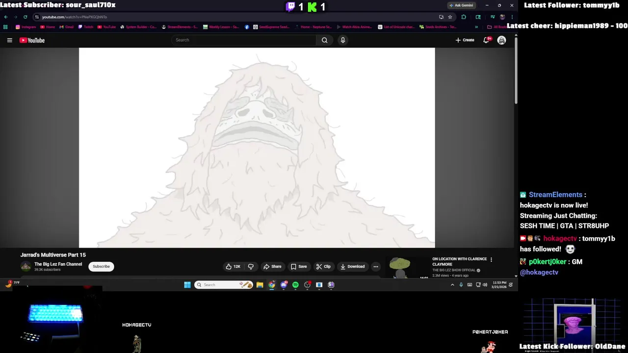Open the List of Unicode characters bookmark

pos(396,27)
